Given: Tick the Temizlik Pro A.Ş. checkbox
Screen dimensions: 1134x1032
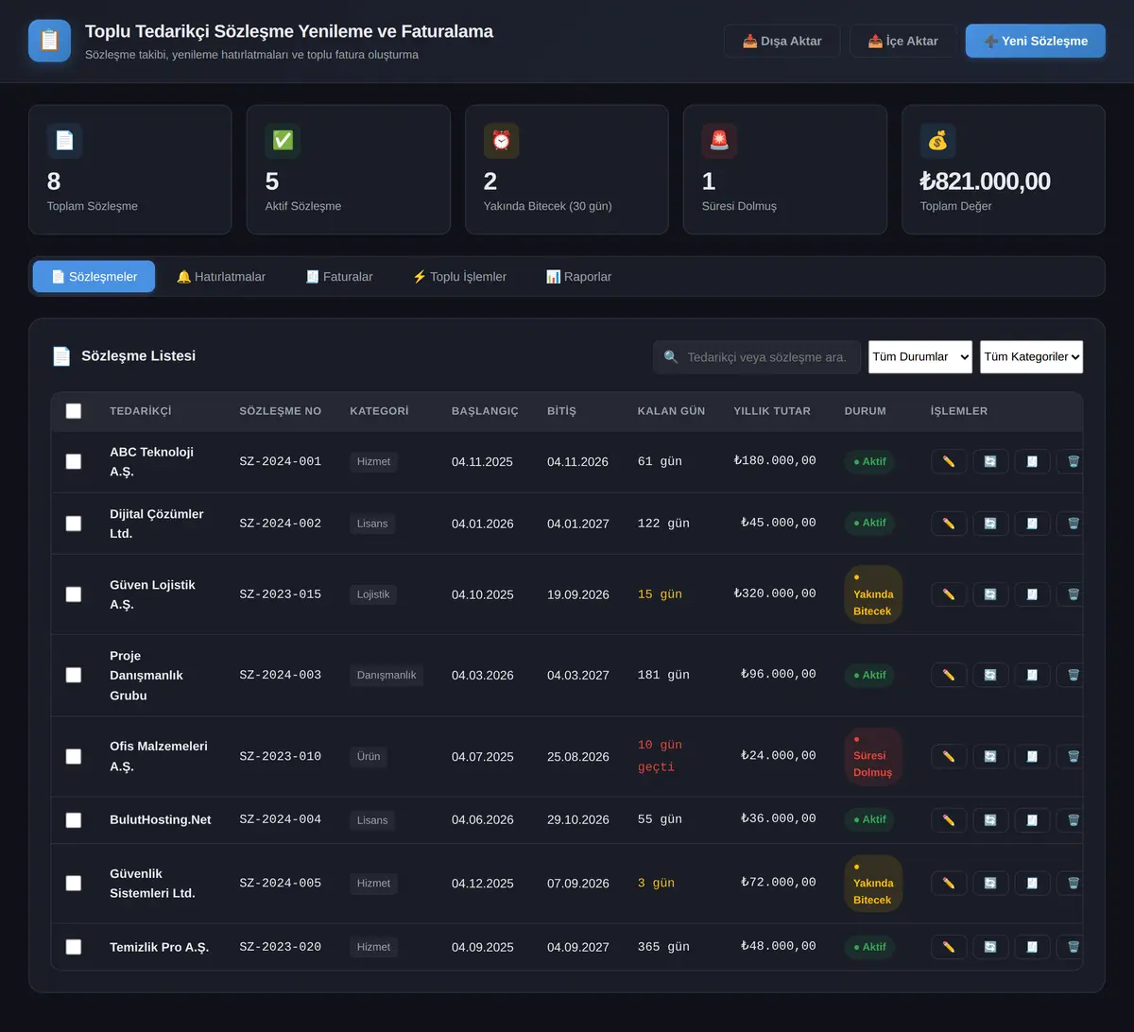Looking at the screenshot, I should tap(74, 947).
